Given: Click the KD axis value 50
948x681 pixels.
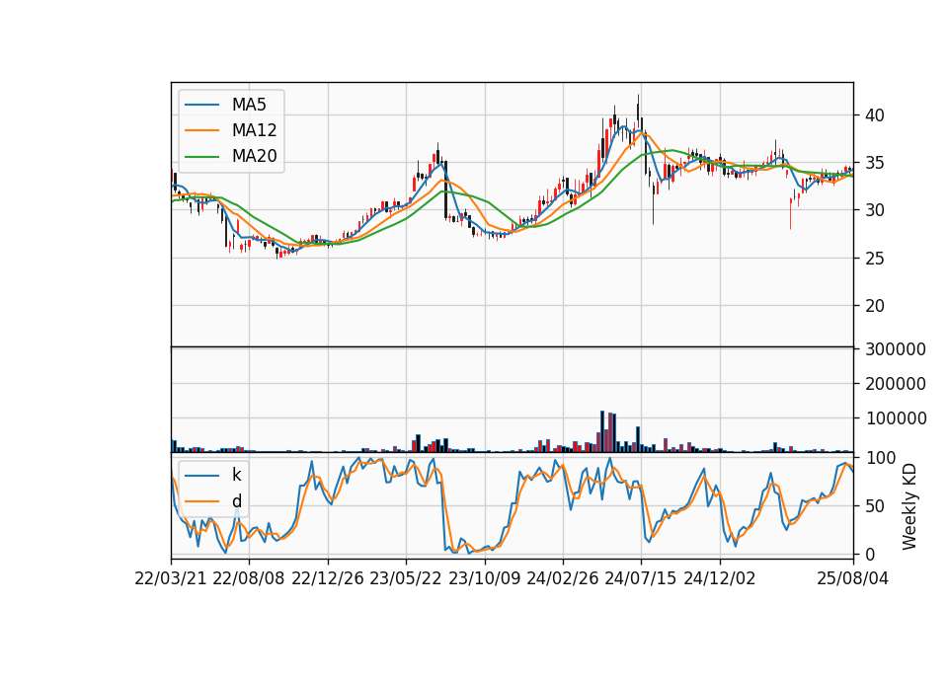Looking at the screenshot, I should [x=874, y=506].
